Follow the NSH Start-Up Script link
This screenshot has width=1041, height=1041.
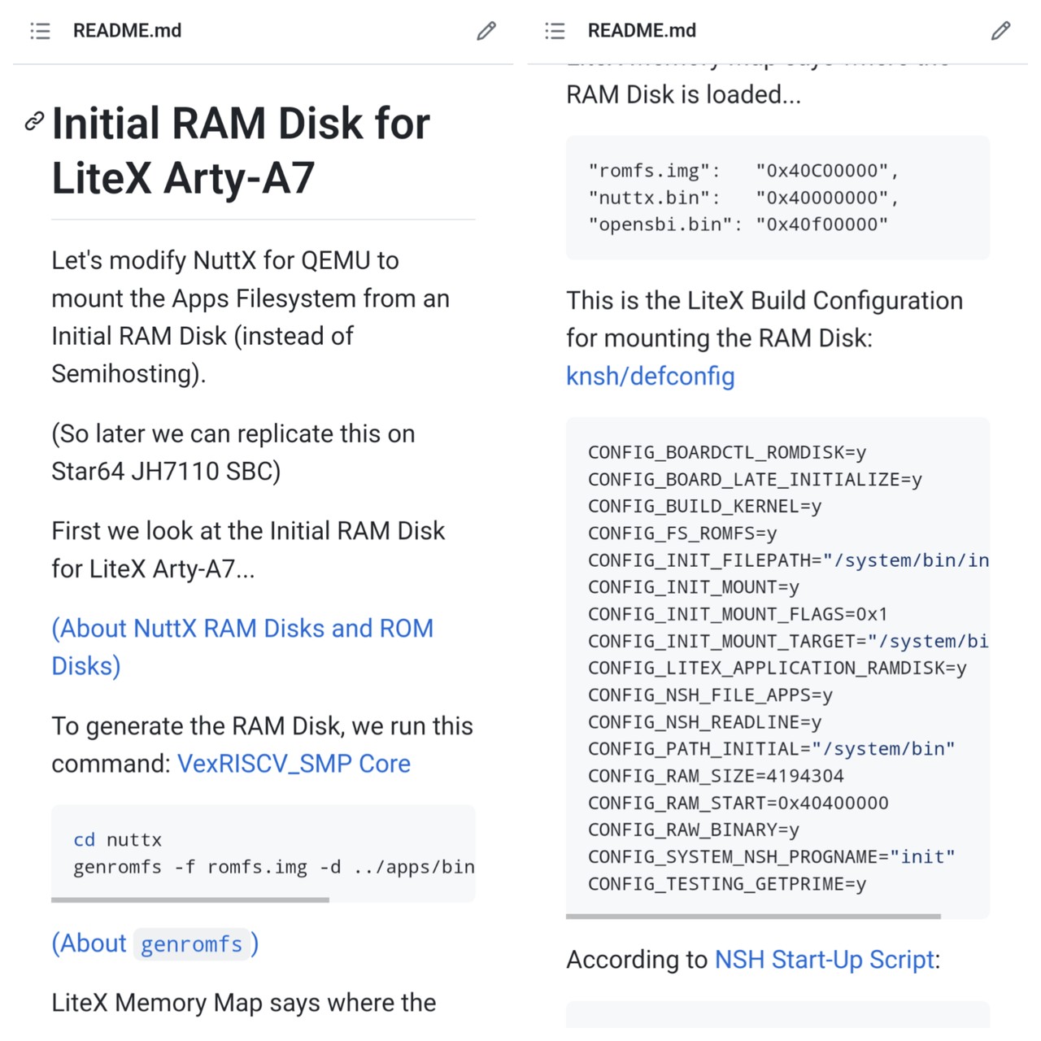[x=824, y=960]
